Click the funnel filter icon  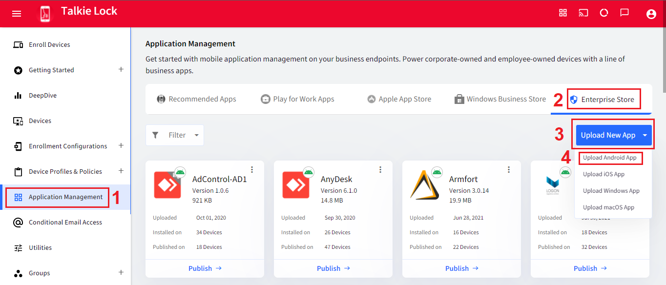155,135
